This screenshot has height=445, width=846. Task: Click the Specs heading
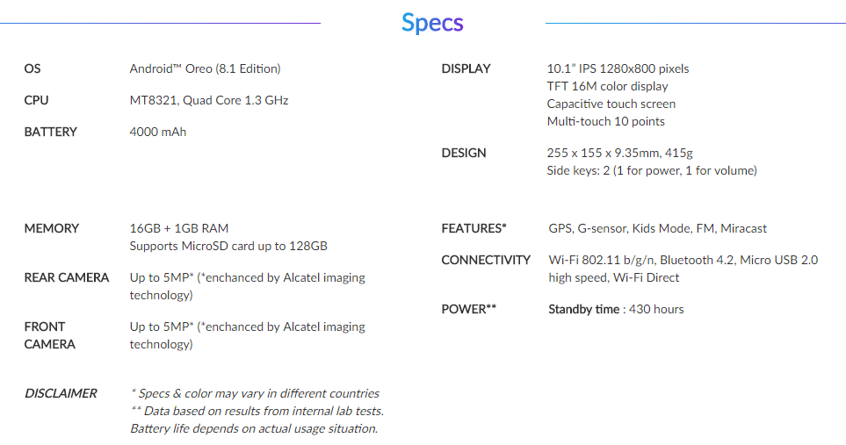point(432,23)
